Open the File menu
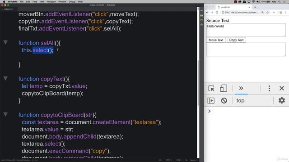Image resolution: width=289 pixels, height=162 pixels. tap(22, 2)
